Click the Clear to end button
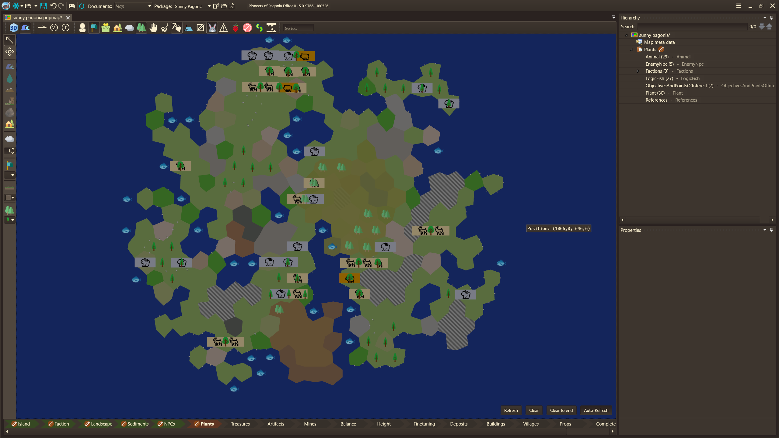The image size is (779, 438). pyautogui.click(x=561, y=410)
